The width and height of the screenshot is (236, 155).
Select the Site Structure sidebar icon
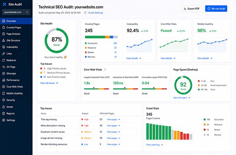click(x=4, y=40)
